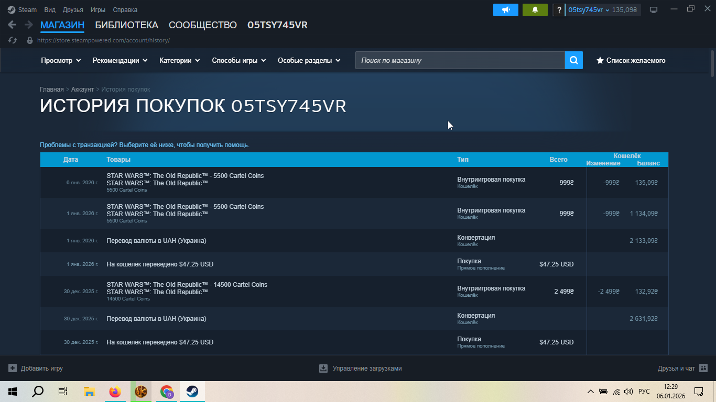This screenshot has width=716, height=402.
Task: Go forward with the right arrow
Action: [29, 25]
